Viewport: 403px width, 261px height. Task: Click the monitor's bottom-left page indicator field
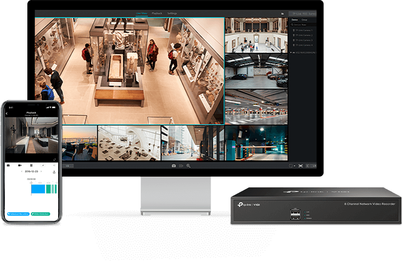tap(67, 166)
